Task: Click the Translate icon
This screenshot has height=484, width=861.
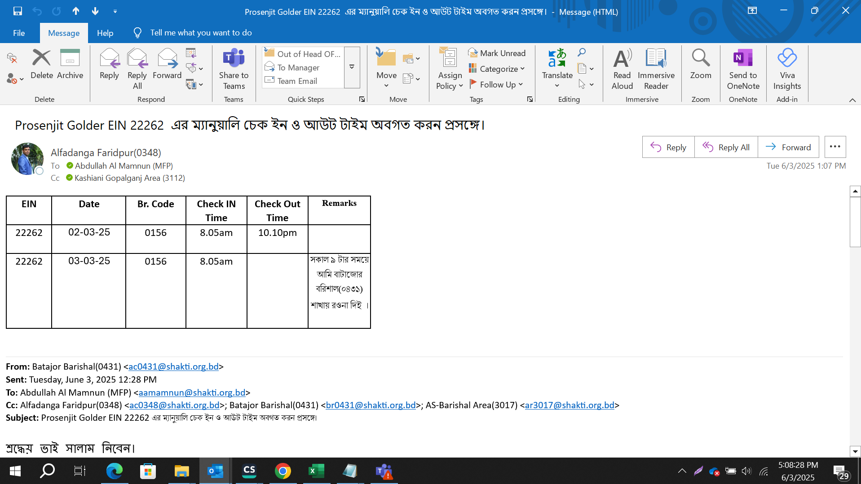Action: click(557, 68)
